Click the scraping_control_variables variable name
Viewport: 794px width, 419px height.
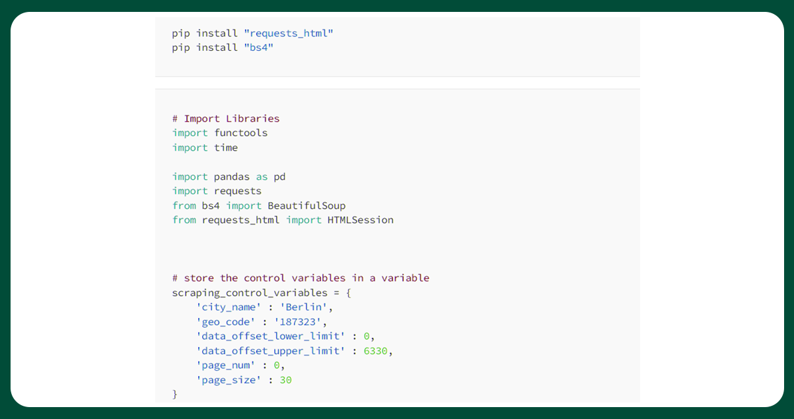tap(250, 293)
